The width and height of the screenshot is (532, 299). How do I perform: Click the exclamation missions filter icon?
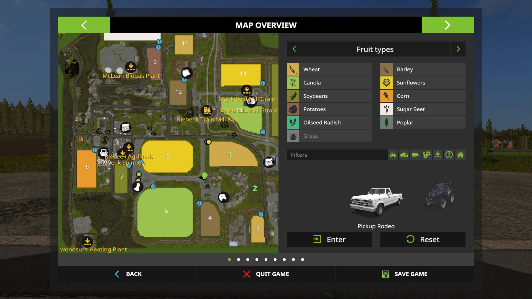449,155
